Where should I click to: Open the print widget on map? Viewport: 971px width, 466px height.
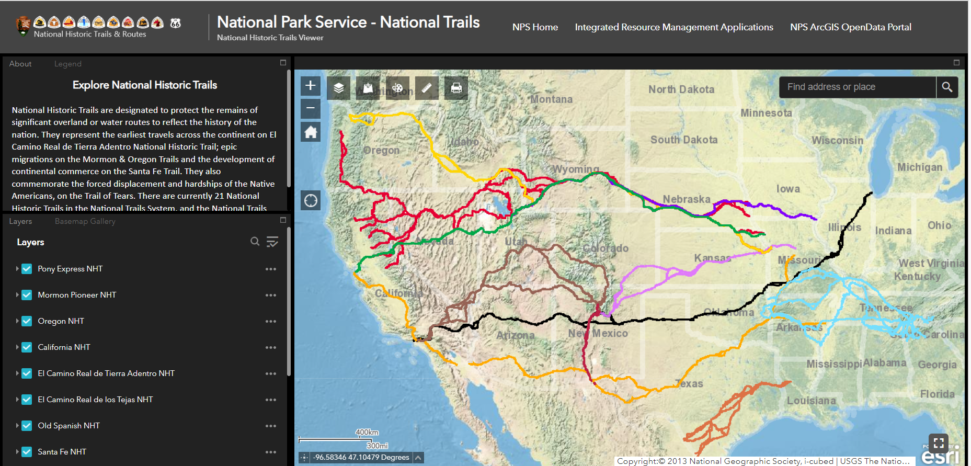456,88
